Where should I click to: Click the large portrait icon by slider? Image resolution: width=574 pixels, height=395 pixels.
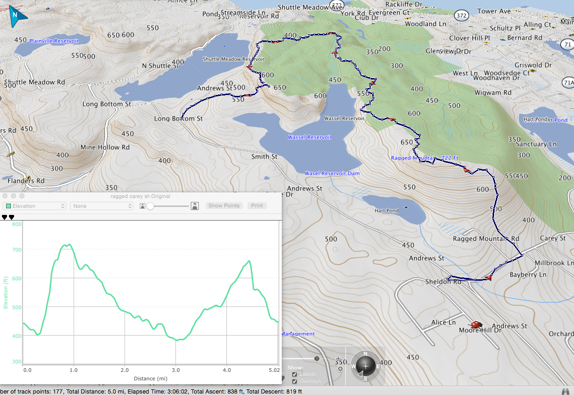(194, 206)
